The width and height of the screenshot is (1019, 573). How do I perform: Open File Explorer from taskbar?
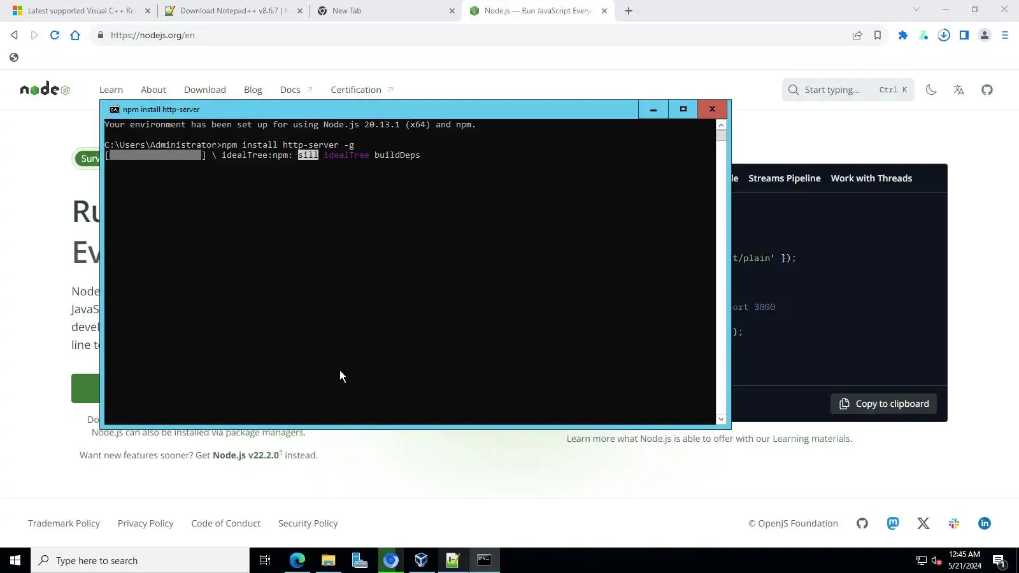pyautogui.click(x=329, y=560)
